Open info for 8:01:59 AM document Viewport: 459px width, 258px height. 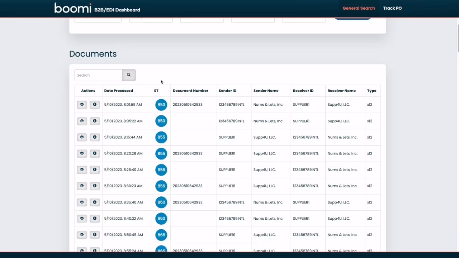click(x=95, y=105)
